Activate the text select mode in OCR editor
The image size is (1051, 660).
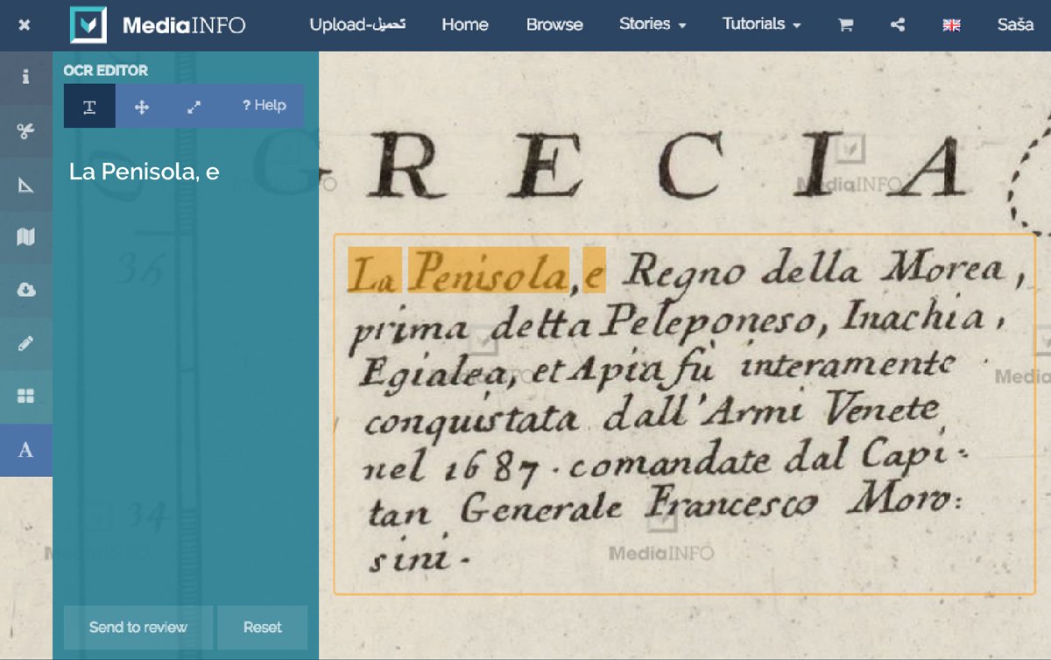tap(89, 106)
